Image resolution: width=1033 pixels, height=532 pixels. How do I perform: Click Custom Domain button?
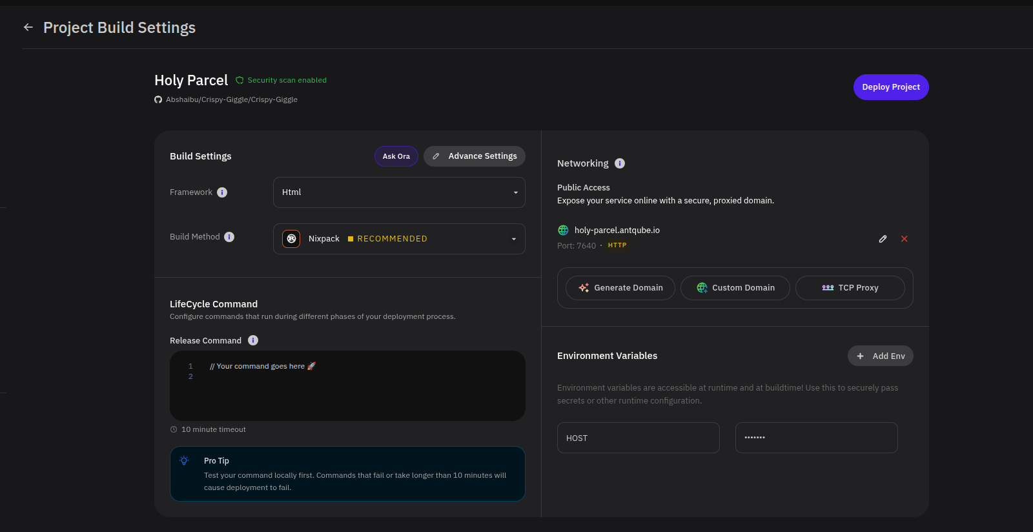tap(735, 288)
